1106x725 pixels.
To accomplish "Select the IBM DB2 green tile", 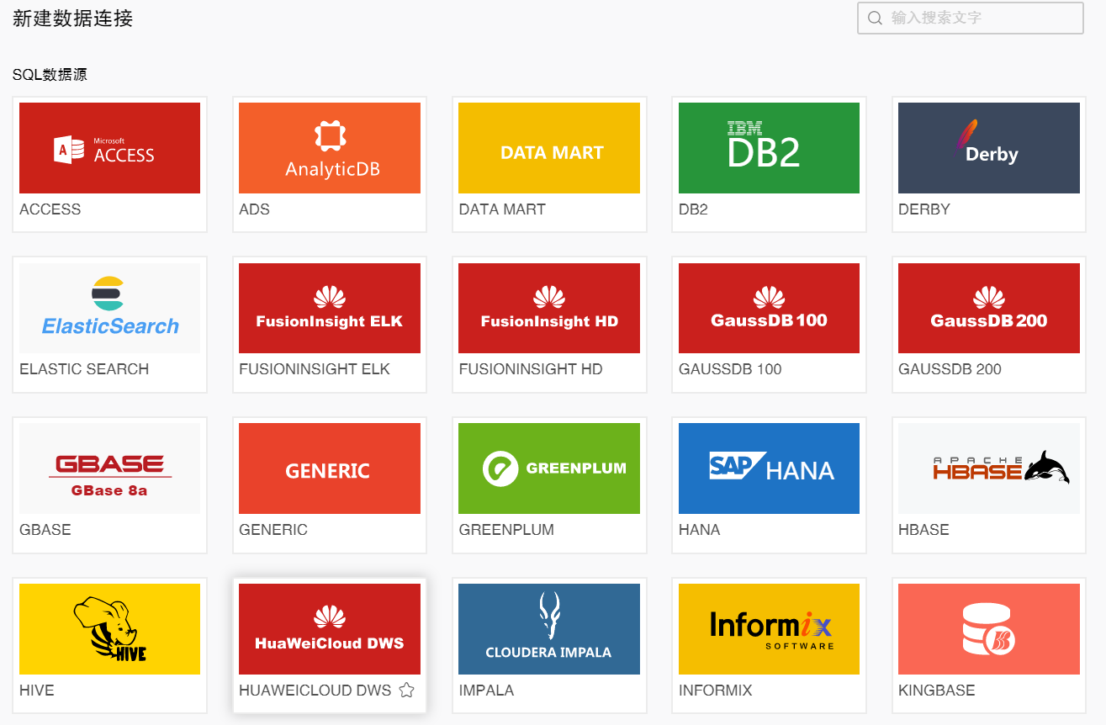I will click(769, 148).
